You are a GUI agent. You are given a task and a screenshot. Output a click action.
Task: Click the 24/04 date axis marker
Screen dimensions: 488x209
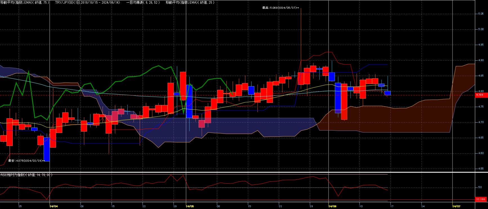click(54, 206)
